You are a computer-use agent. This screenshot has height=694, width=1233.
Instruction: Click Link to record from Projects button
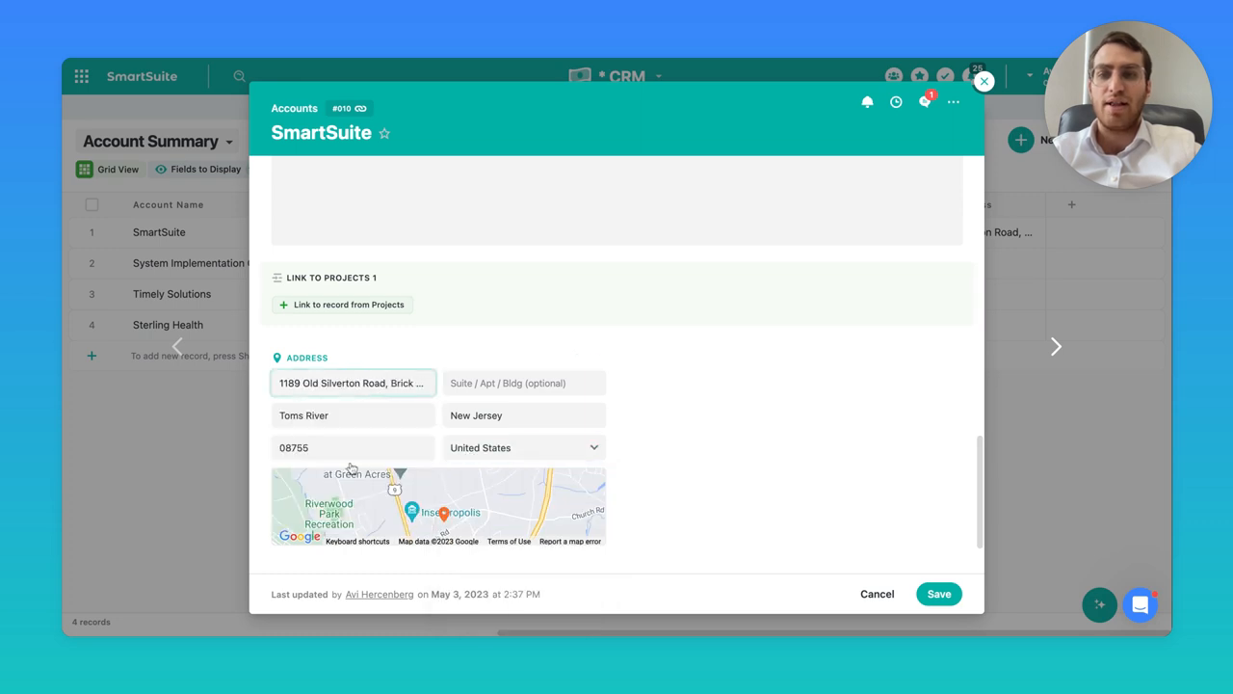tap(342, 305)
